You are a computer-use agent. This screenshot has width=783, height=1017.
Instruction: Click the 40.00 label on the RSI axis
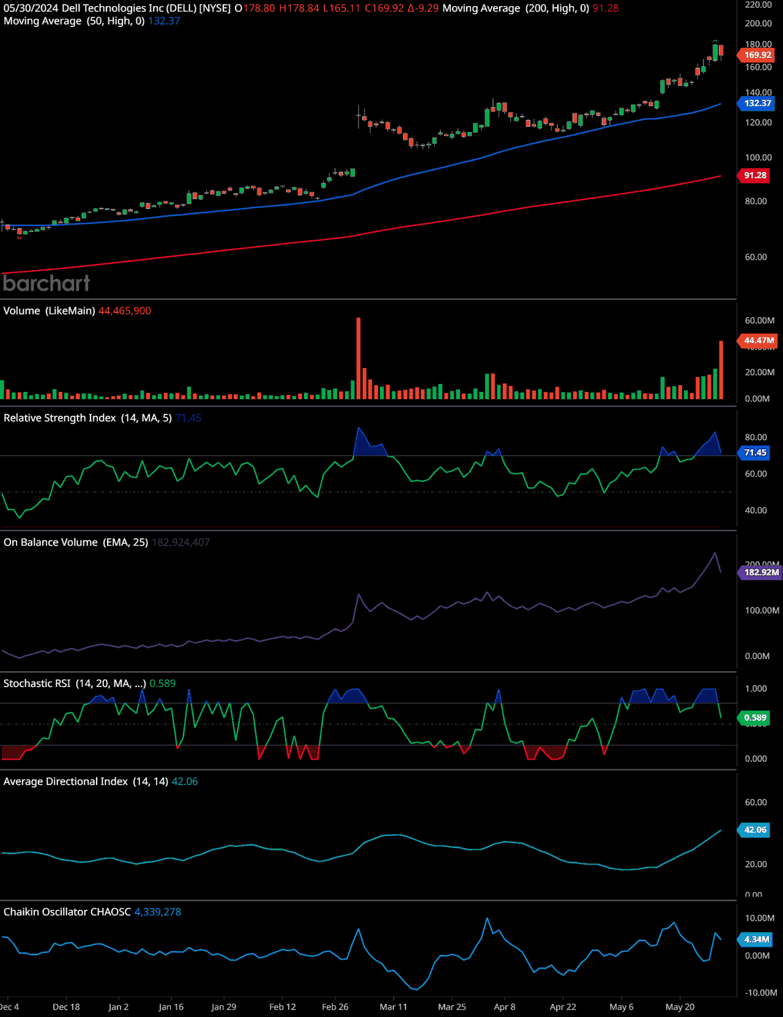[756, 510]
